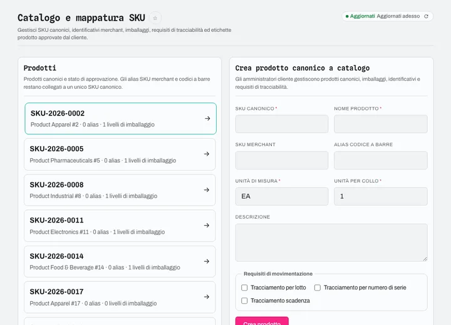Click the arrow on SKU-2026-0011 card
This screenshot has height=325, width=451.
pos(207,226)
